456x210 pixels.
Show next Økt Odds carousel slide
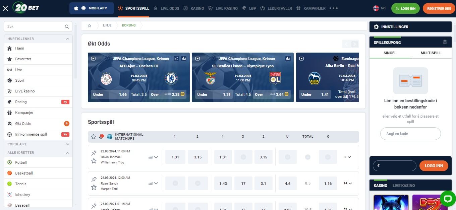[355, 44]
